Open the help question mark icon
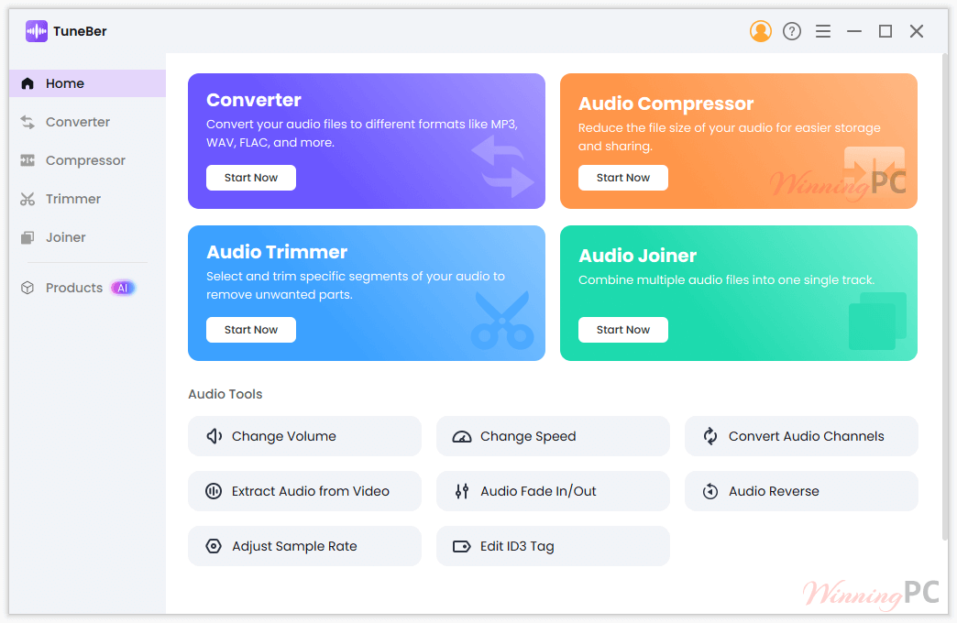The height and width of the screenshot is (623, 957). click(x=792, y=31)
